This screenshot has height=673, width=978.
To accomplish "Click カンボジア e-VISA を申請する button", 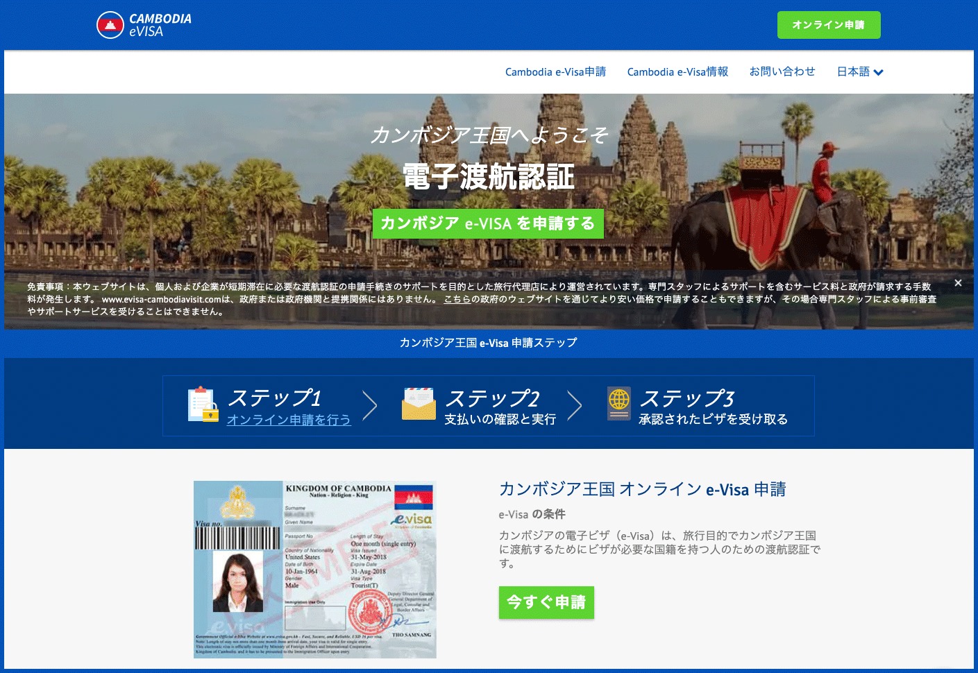I will tap(488, 223).
